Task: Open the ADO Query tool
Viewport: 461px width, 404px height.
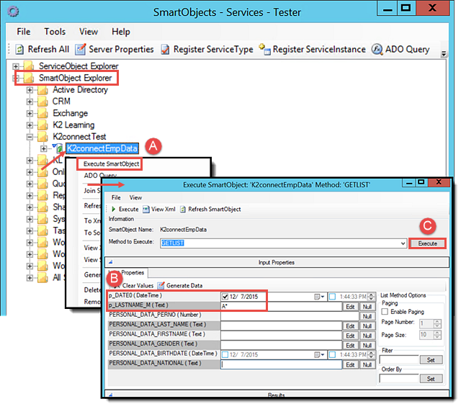Action: click(377, 50)
